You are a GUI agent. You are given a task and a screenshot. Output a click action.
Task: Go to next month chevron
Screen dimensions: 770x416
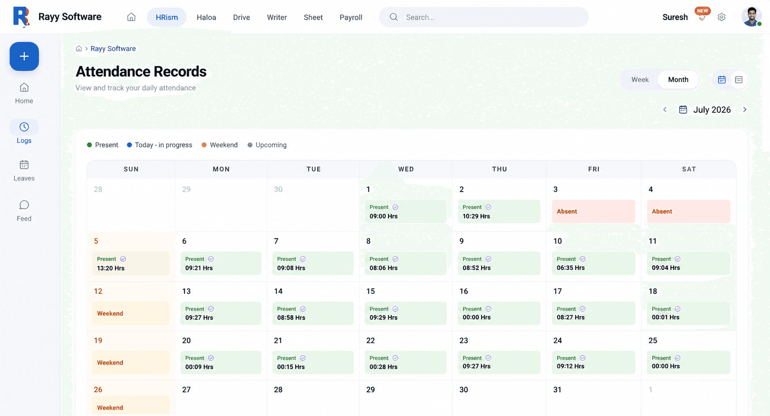745,110
